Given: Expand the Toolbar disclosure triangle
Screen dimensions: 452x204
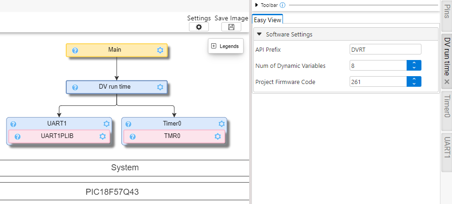Looking at the screenshot, I should pyautogui.click(x=257, y=5).
